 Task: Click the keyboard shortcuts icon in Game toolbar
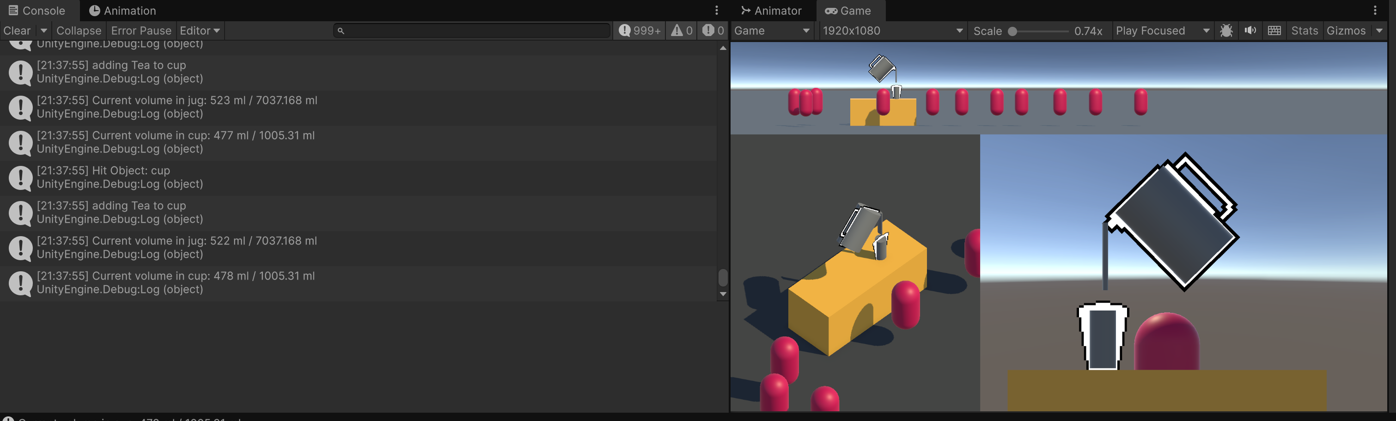[1274, 31]
